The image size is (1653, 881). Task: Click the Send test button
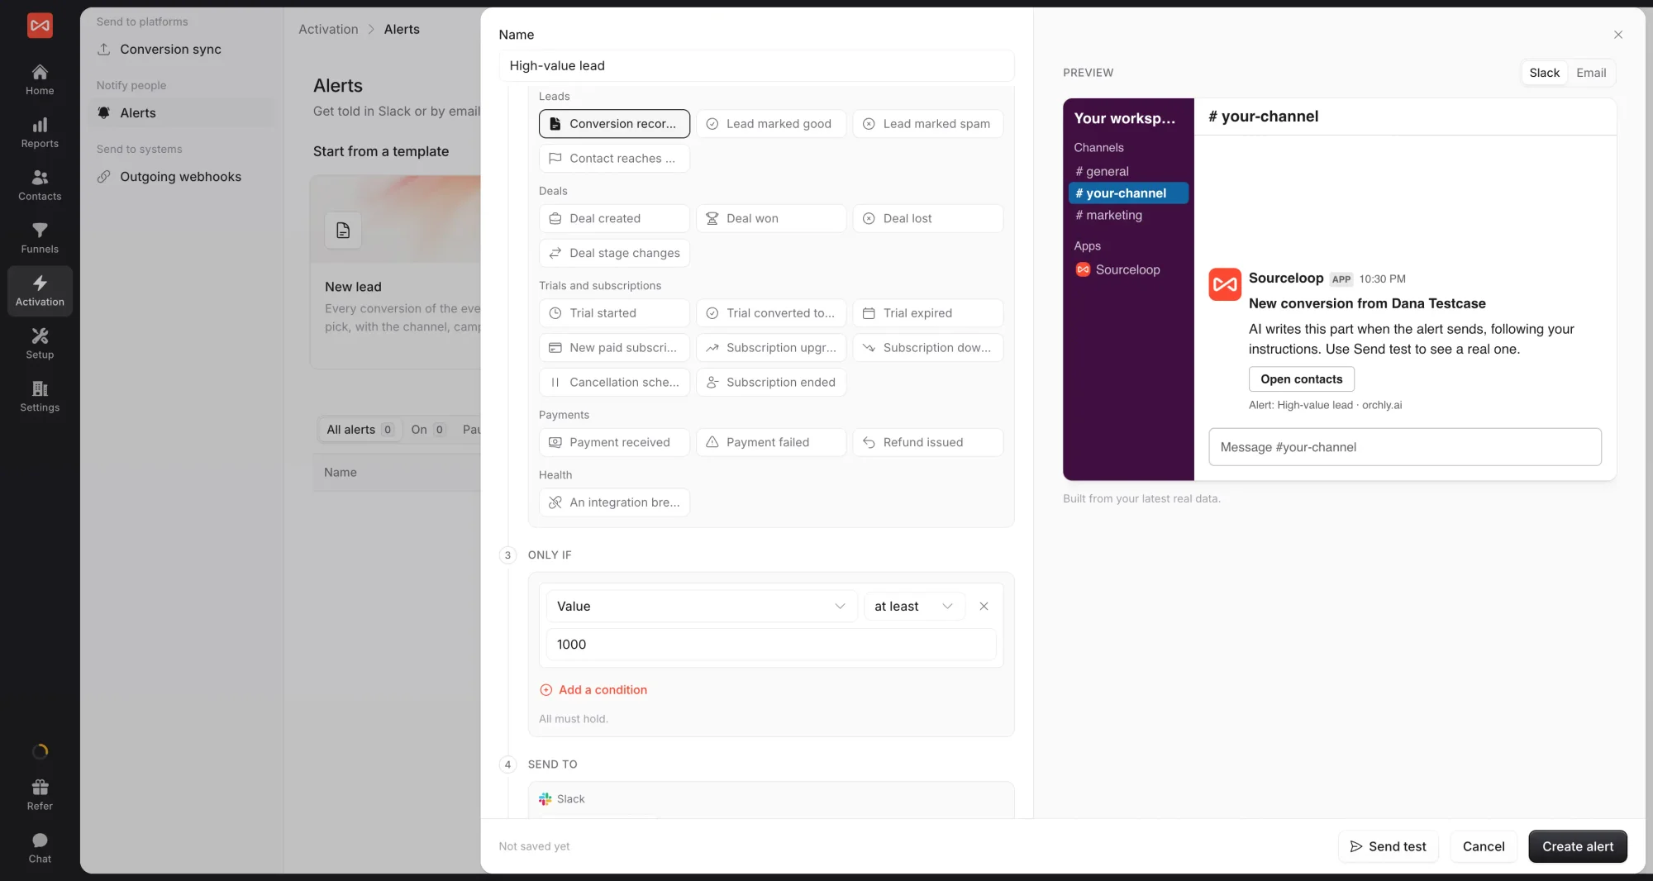tap(1388, 846)
